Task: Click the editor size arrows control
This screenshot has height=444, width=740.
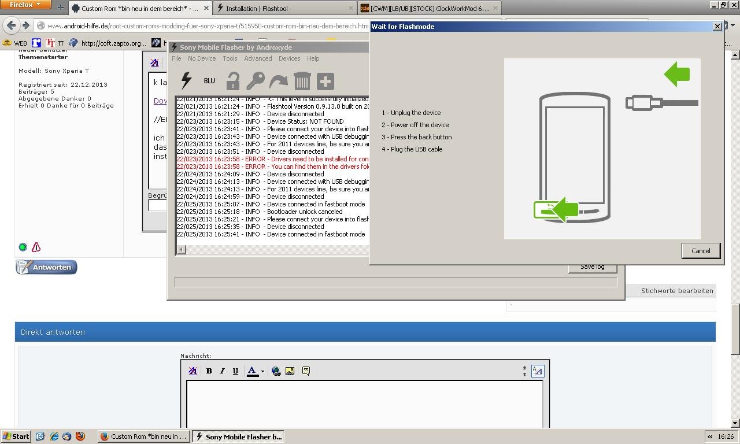Action: pyautogui.click(x=524, y=371)
